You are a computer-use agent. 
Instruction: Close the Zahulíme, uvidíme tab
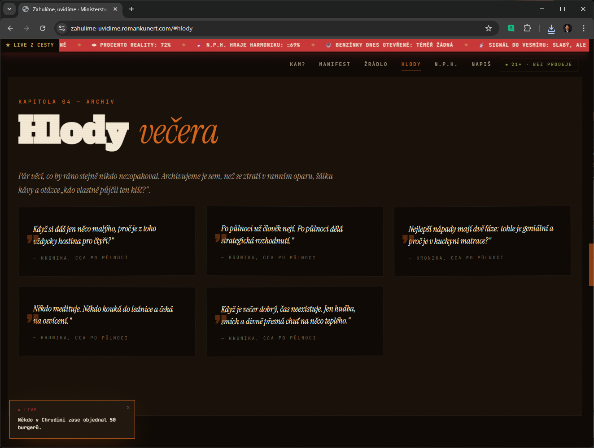click(x=115, y=9)
